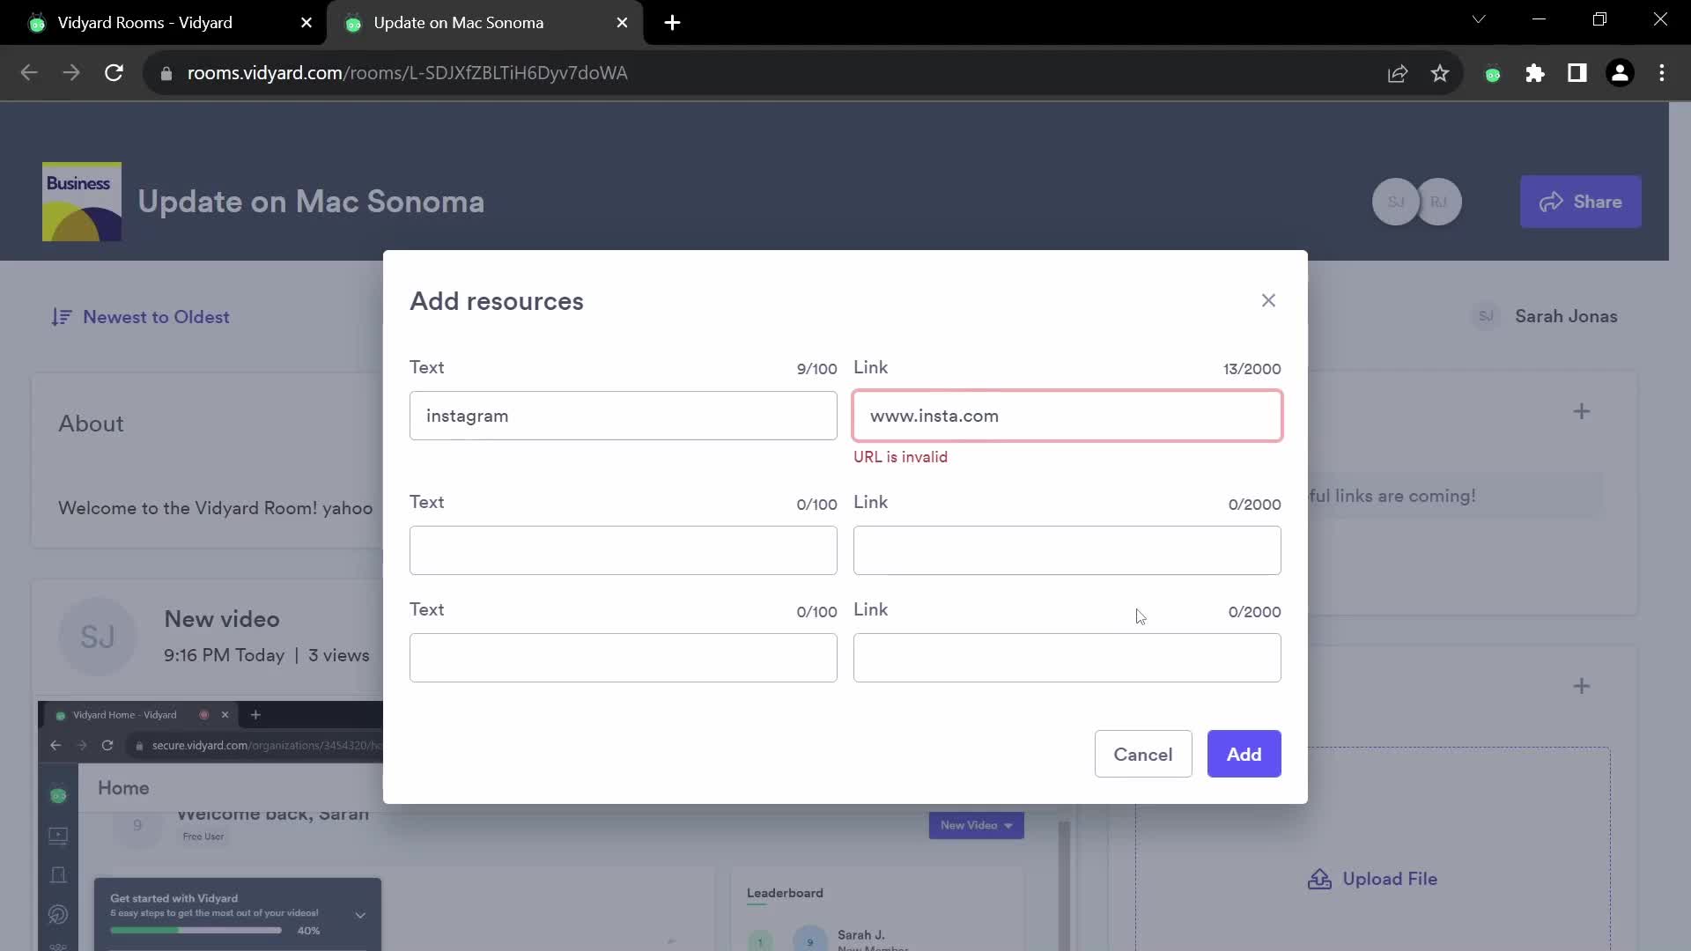
Task: Share this page from address bar
Action: [x=1397, y=73]
